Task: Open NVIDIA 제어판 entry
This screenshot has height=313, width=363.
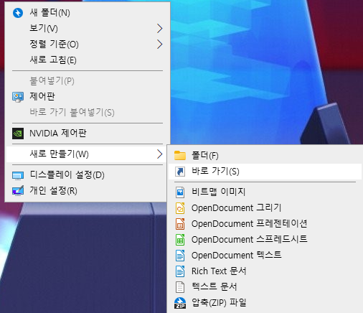Action: point(88,134)
